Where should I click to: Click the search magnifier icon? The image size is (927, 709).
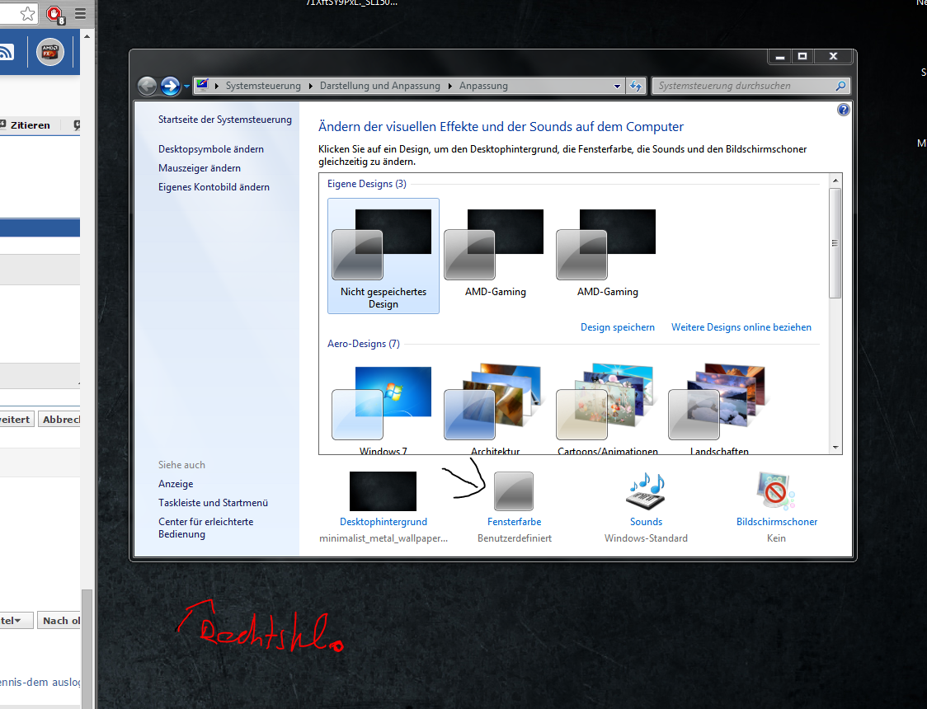point(840,86)
